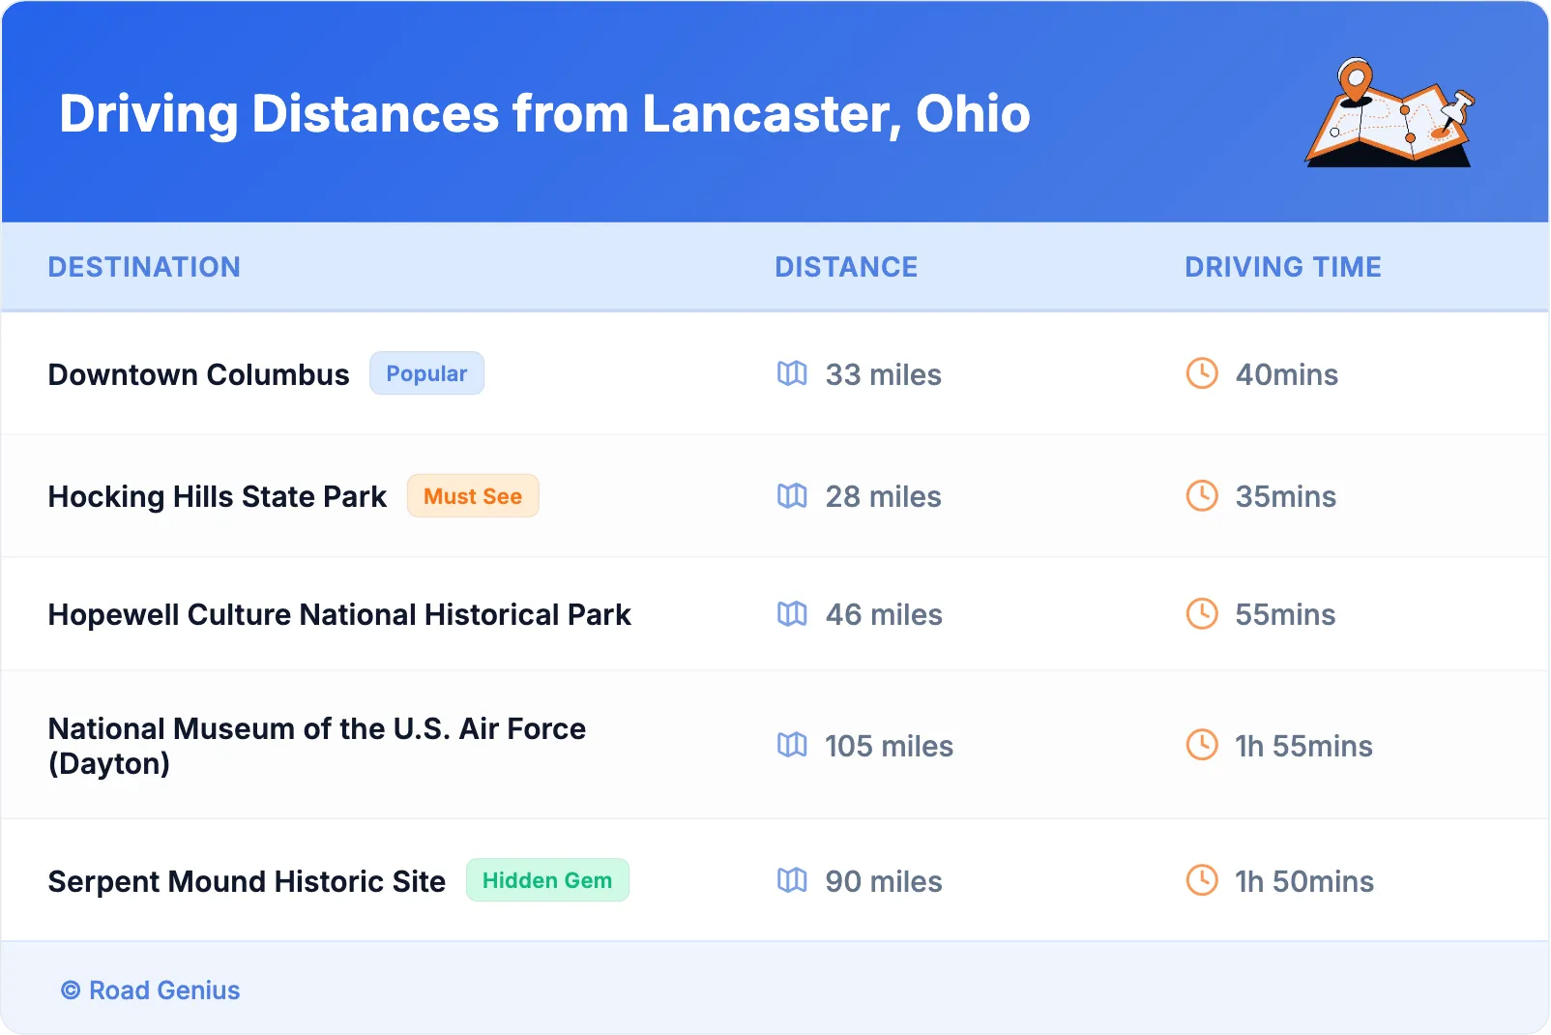Click the clock icon beside 40mins
This screenshot has width=1551, height=1035.
click(x=1202, y=373)
